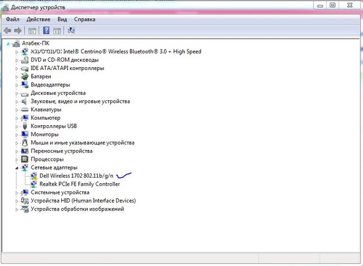The height and width of the screenshot is (266, 363).
Task: Click the DVD и CD-ROM дисководы icon
Action: (x=25, y=60)
